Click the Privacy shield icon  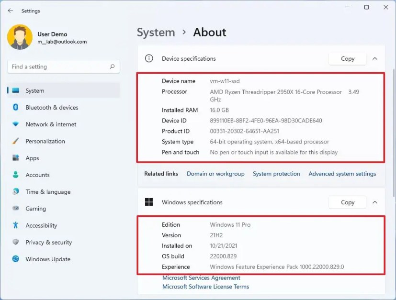[16, 242]
